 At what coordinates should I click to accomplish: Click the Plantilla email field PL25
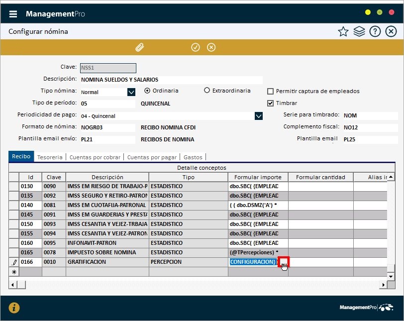pyautogui.click(x=370, y=140)
